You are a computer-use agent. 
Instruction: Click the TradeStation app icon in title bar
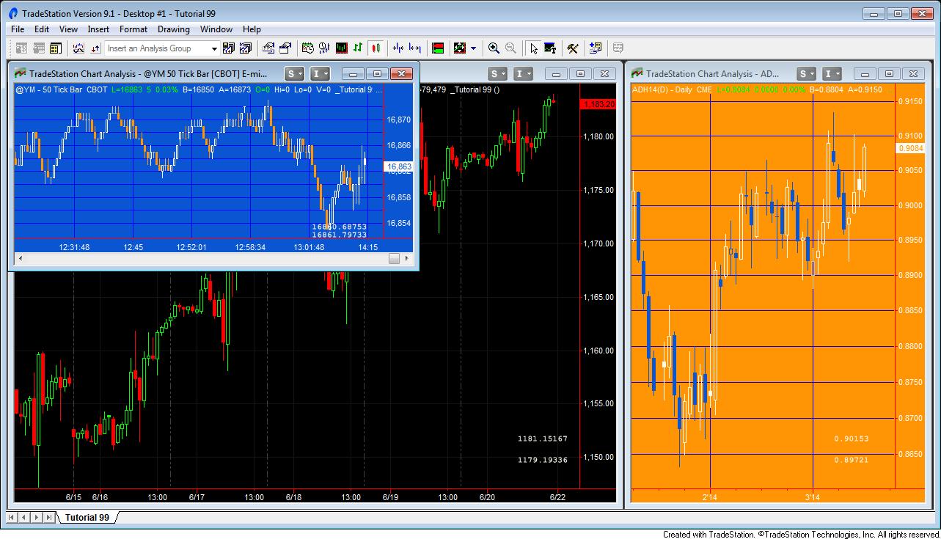13,13
